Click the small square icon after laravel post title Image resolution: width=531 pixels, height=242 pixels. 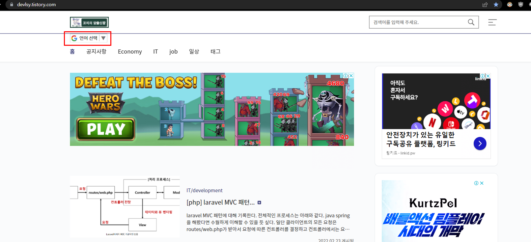pyautogui.click(x=259, y=202)
